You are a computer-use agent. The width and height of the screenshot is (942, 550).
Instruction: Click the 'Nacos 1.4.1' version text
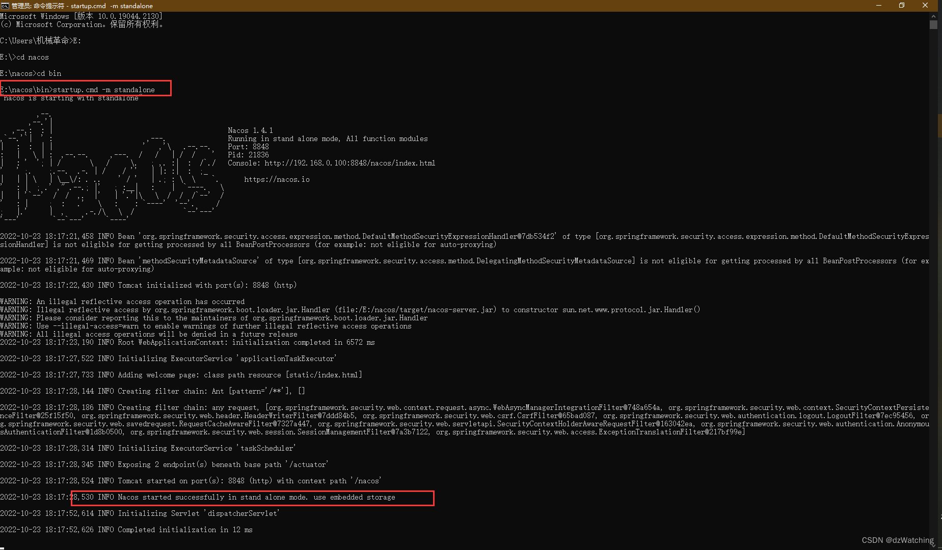pyautogui.click(x=250, y=130)
